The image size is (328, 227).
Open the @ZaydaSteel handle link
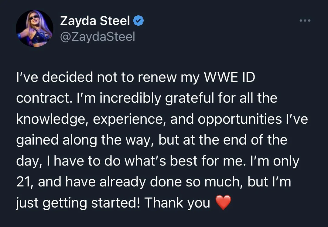pos(97,37)
